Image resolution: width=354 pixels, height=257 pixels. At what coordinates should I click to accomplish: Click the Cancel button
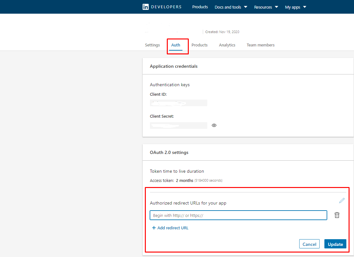point(309,244)
